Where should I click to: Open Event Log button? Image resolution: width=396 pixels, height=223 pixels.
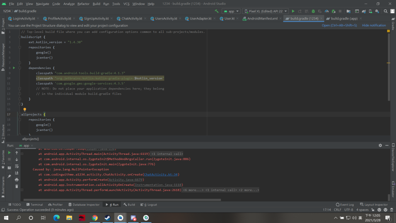point(345,204)
